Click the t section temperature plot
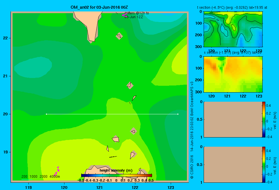Image resolution: width=279 pixels, height=190 pixels. 233,29
